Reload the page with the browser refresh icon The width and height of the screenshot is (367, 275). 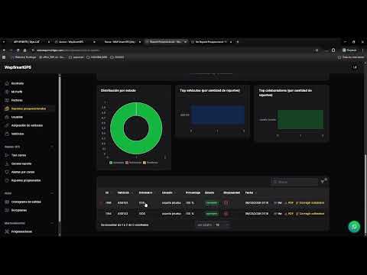tap(18, 50)
